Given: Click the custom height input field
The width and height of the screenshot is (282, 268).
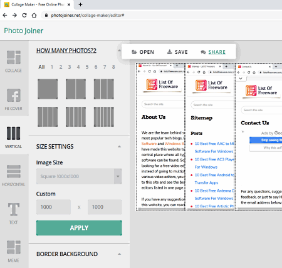Looking at the screenshot, I should [105, 207].
